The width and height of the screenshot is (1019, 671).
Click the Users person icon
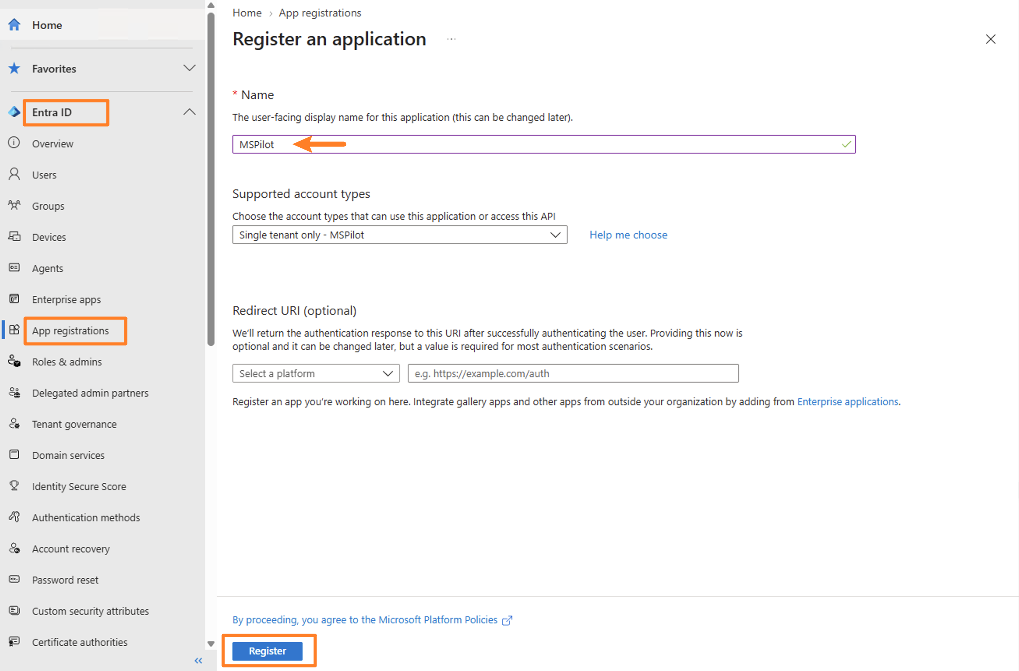coord(14,174)
